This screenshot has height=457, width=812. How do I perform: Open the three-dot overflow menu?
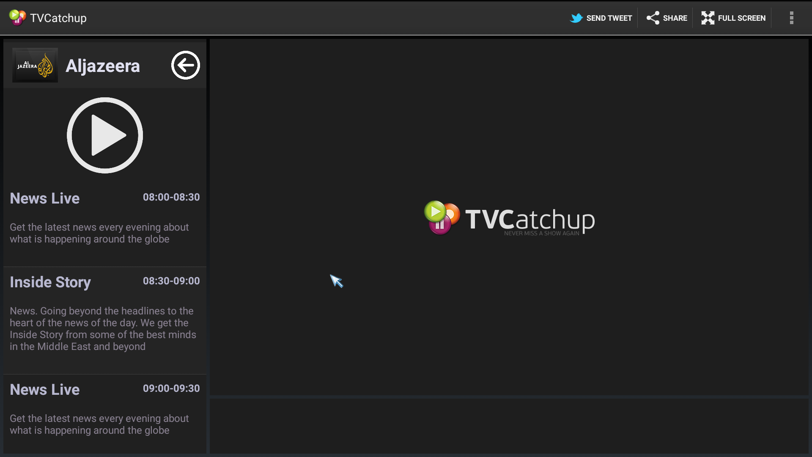click(x=791, y=18)
